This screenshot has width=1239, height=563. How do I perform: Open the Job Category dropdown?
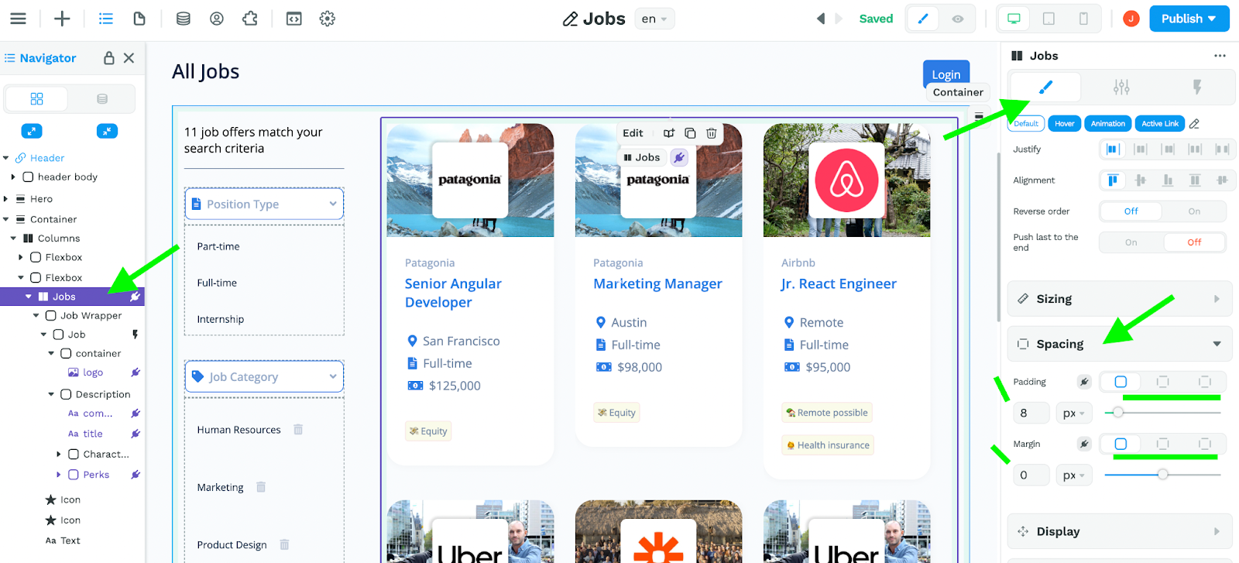click(x=264, y=377)
